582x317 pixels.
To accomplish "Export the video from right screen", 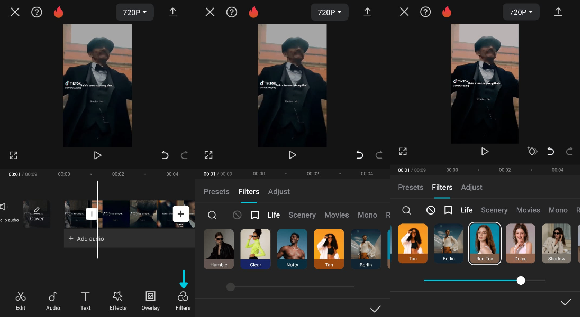I will [x=558, y=12].
